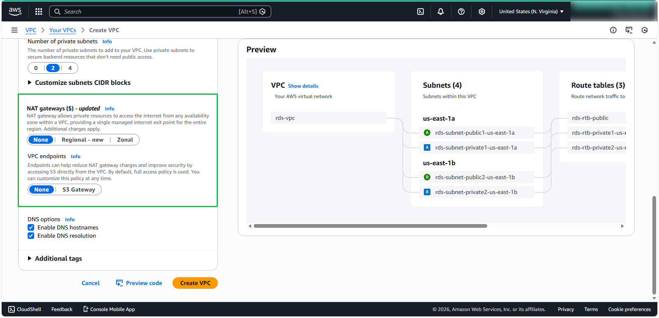Viewport: 659px width, 318px height.
Task: Open the info panel icon in breadcrumb bar
Action: pyautogui.click(x=613, y=30)
